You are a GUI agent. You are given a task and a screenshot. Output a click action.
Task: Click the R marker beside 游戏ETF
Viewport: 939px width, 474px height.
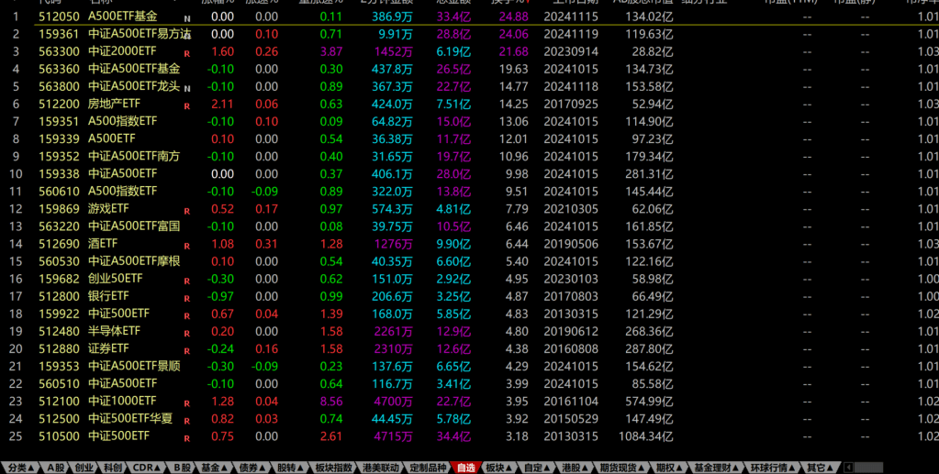pos(187,211)
